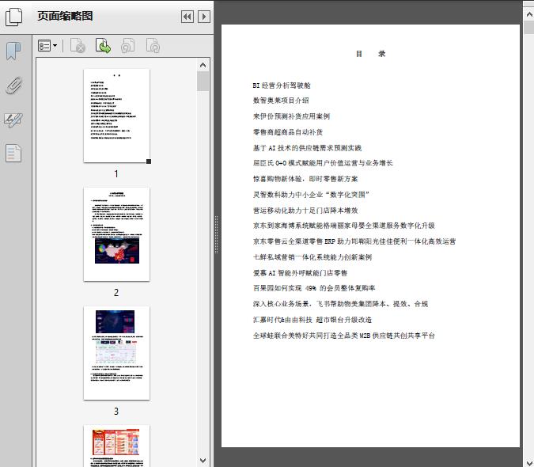Image resolution: width=534 pixels, height=467 pixels.
Task: Click the line "营运移动化助力十足门店降本增效"
Action: click(305, 211)
